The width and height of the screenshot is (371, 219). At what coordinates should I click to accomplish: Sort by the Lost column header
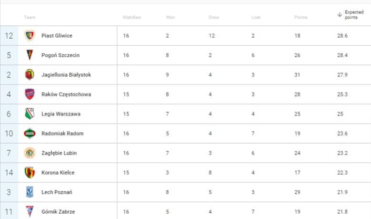pyautogui.click(x=256, y=17)
